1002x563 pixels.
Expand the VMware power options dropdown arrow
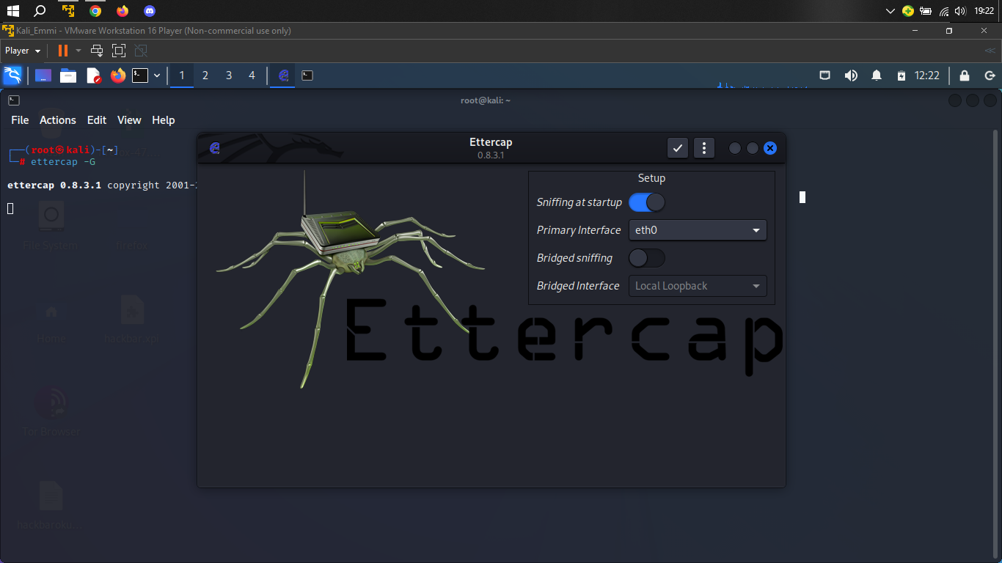pyautogui.click(x=78, y=51)
